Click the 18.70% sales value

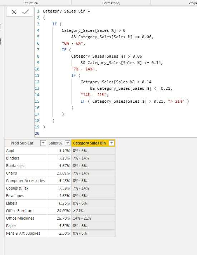pyautogui.click(x=59, y=218)
